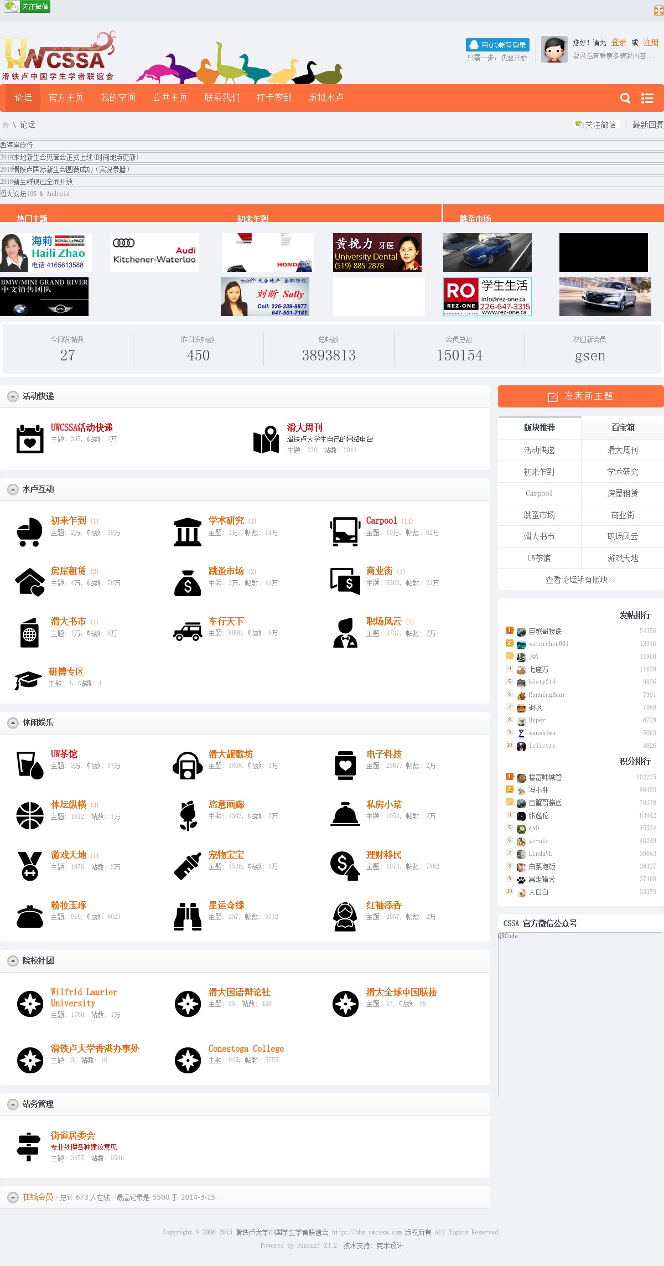664x1266 pixels.
Task: Collapse the 水卢互动 section
Action: click(x=13, y=489)
